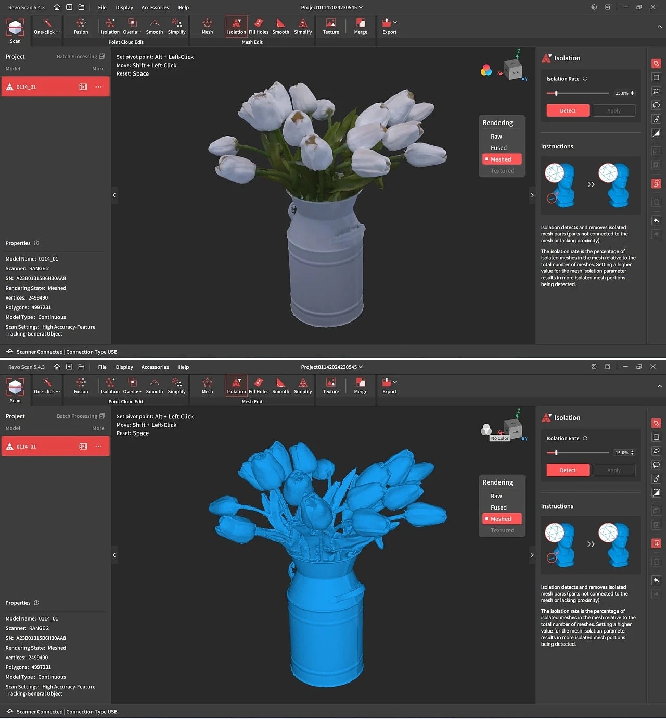This screenshot has width=666, height=719.
Task: Select Fill Holes tool in upper window
Action: [x=259, y=26]
